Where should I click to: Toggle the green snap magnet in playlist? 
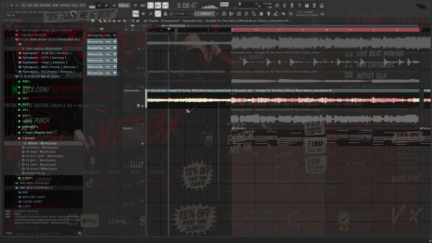click(93, 21)
